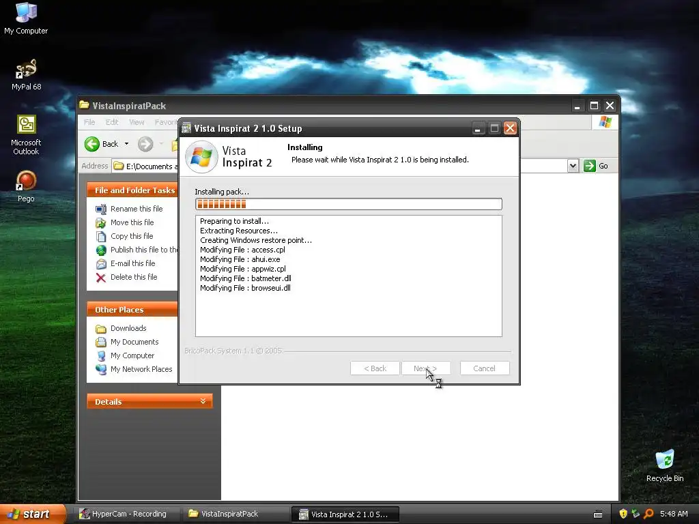Click the Back button in setup dialog

[375, 368]
